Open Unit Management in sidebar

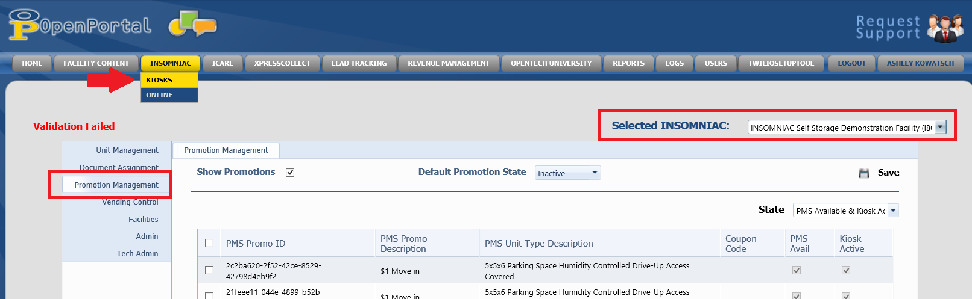127,150
